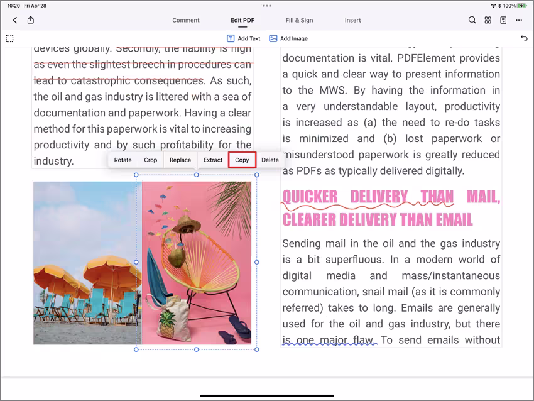Click the 'QUICKER DELIVERY THAN MAIL' heading

click(x=391, y=197)
